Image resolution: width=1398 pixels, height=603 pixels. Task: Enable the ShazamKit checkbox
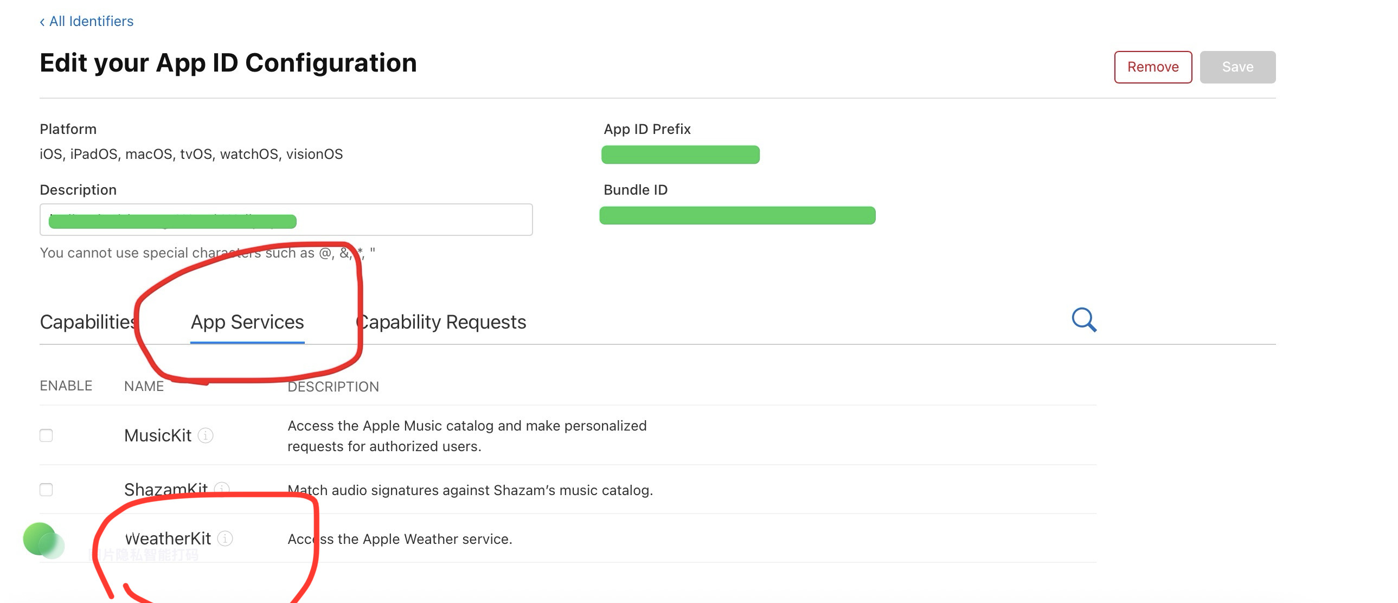(x=46, y=489)
